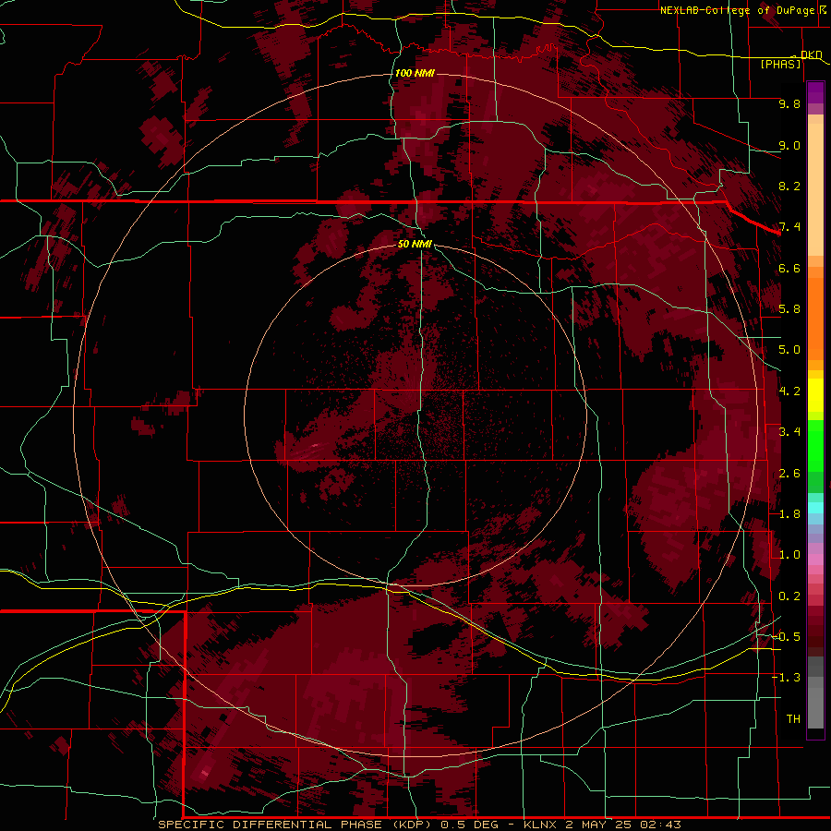
Task: Click the '2 MAY 25 02:43' timestamp
Action: pos(623,825)
